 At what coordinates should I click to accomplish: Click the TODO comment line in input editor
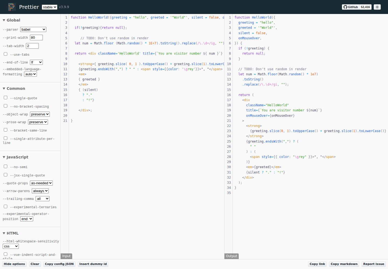pos(115,38)
